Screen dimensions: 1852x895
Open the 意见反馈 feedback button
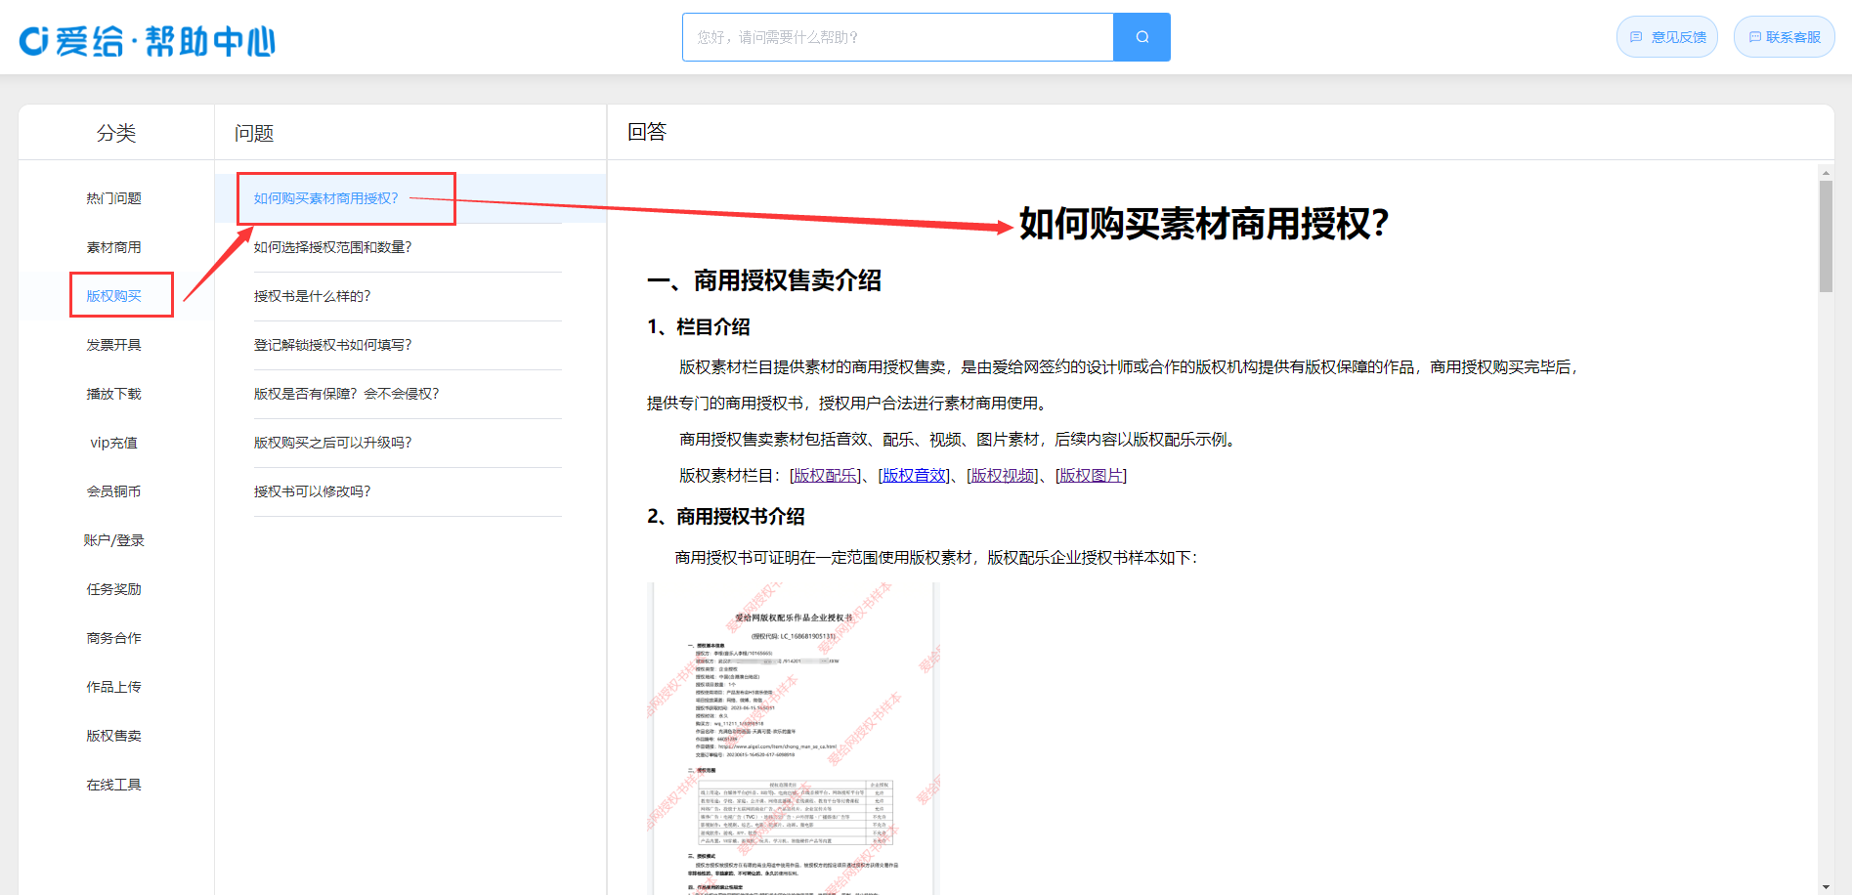(x=1667, y=37)
